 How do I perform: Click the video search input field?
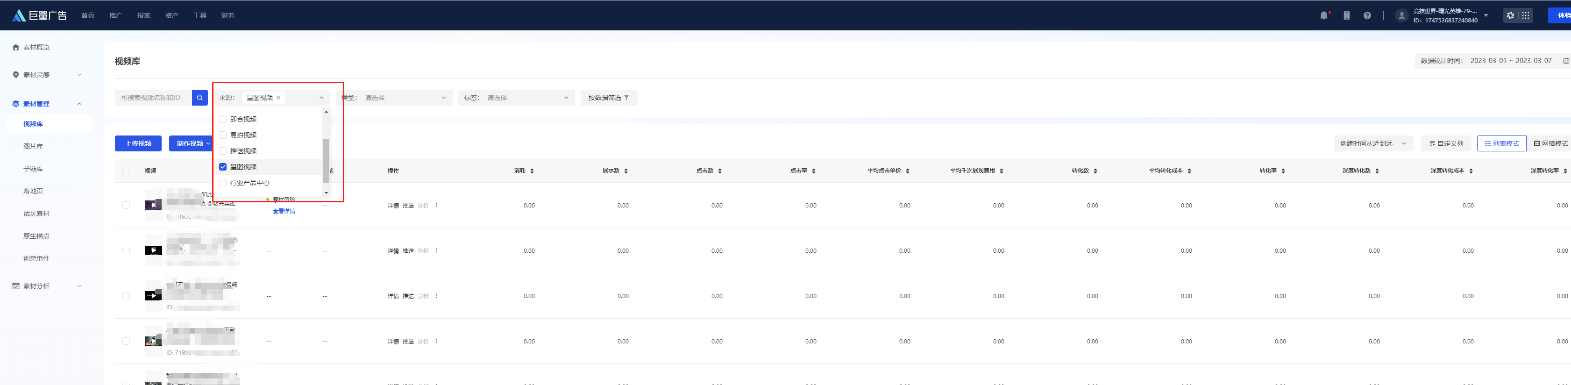point(153,98)
